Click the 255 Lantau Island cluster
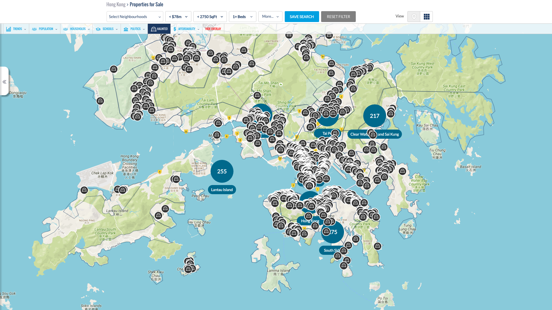The width and height of the screenshot is (552, 310). [x=222, y=171]
